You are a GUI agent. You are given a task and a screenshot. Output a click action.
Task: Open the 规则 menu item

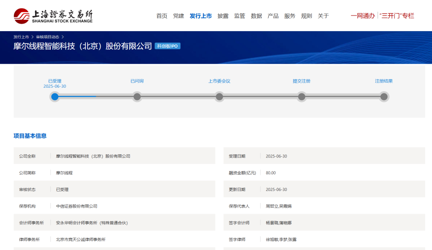click(306, 16)
